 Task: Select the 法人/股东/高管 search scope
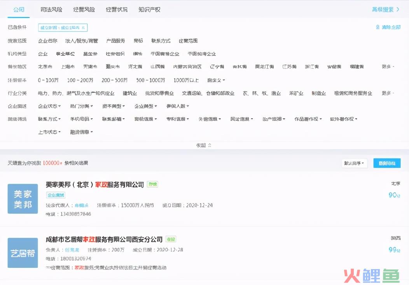pyautogui.click(x=82, y=41)
